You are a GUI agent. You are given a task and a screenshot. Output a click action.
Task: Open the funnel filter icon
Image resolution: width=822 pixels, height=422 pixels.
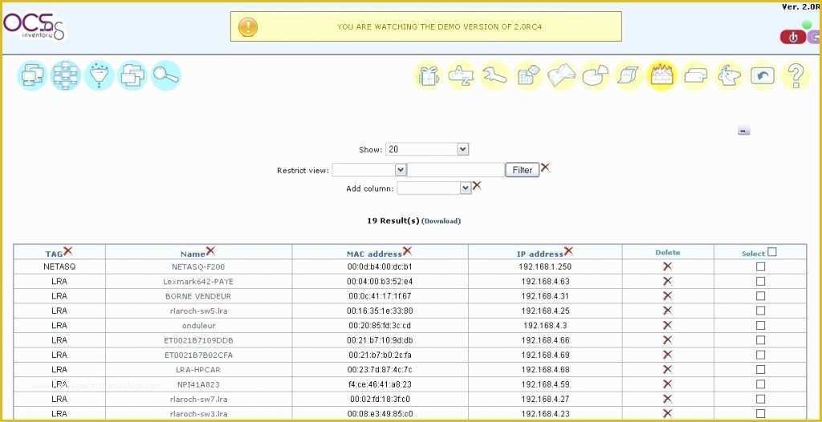99,75
